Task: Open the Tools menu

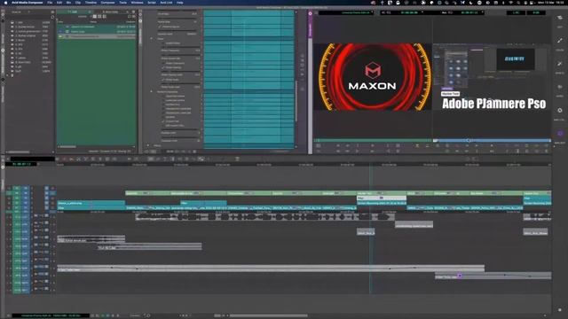Action: pos(122,3)
